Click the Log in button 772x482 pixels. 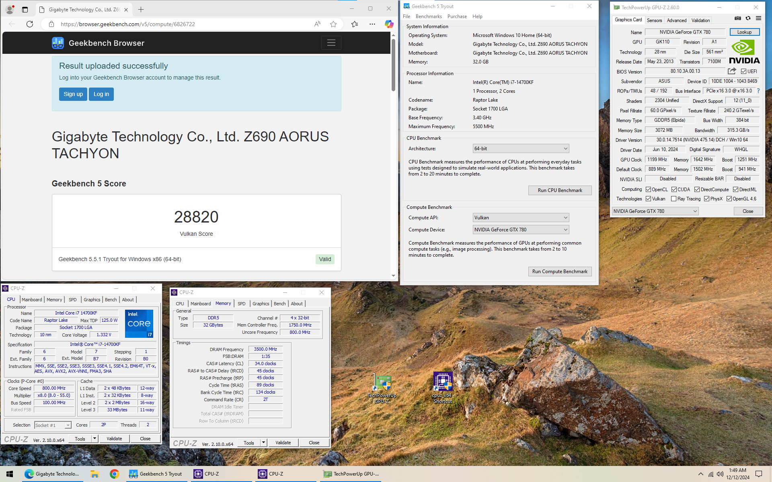coord(101,94)
